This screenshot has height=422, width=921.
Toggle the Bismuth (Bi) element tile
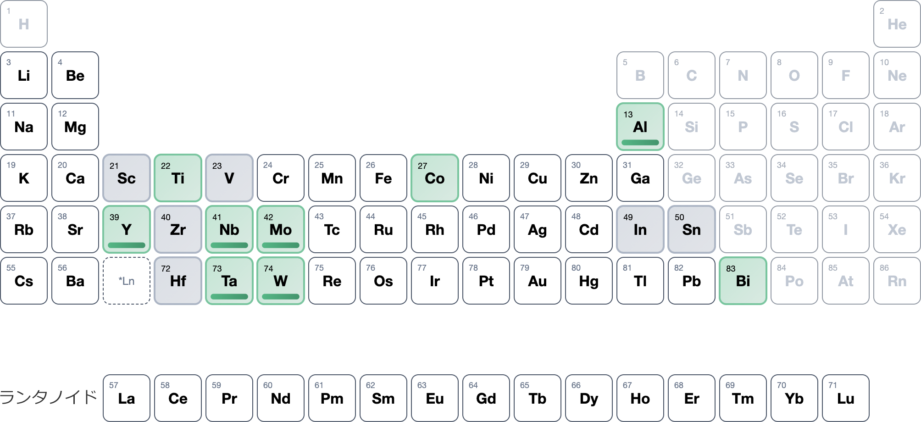[x=743, y=281]
